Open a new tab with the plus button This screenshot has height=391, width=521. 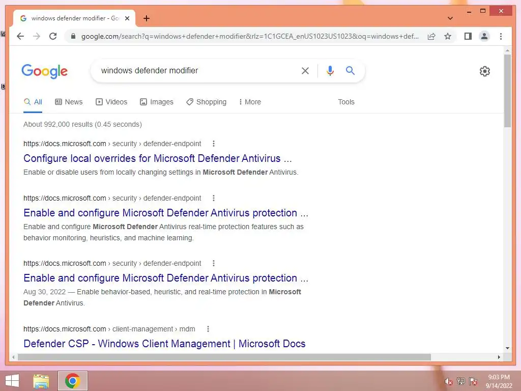click(x=147, y=18)
